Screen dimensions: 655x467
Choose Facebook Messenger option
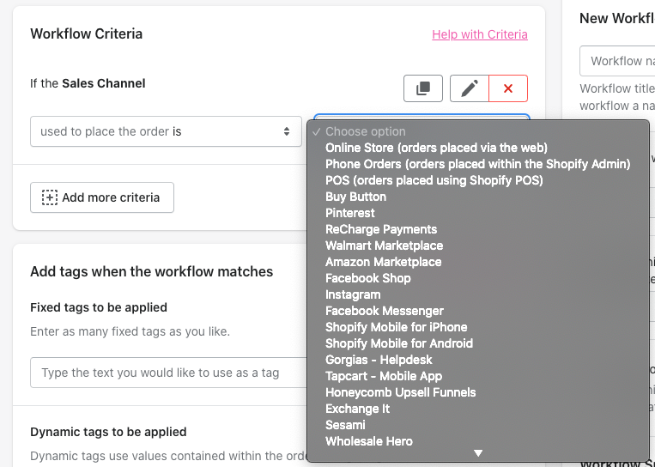[x=478, y=311]
